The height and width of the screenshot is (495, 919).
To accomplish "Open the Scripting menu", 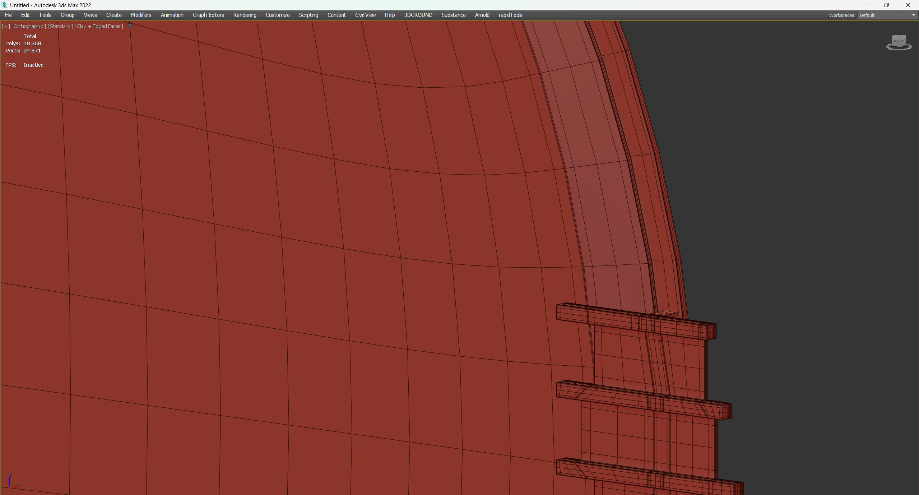I will coord(308,15).
